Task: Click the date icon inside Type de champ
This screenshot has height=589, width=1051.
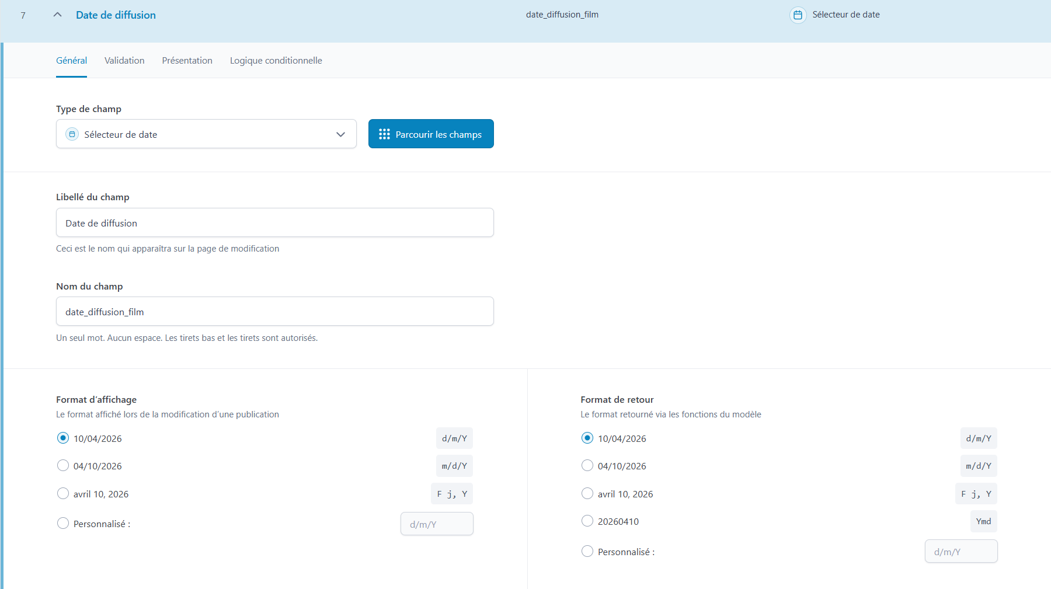Action: pos(72,134)
